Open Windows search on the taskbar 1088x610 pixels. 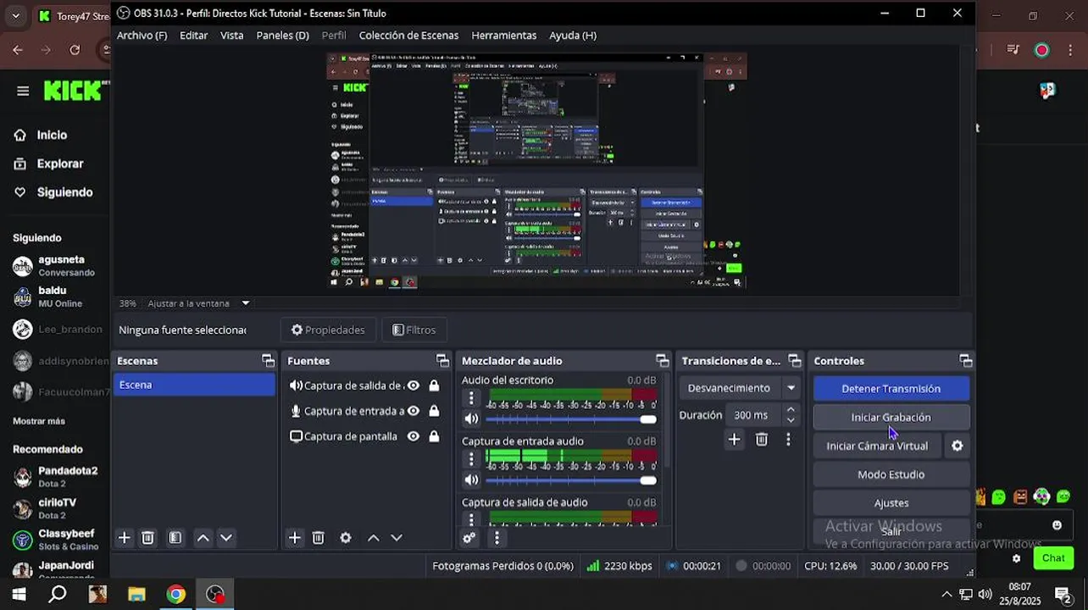[x=58, y=594]
